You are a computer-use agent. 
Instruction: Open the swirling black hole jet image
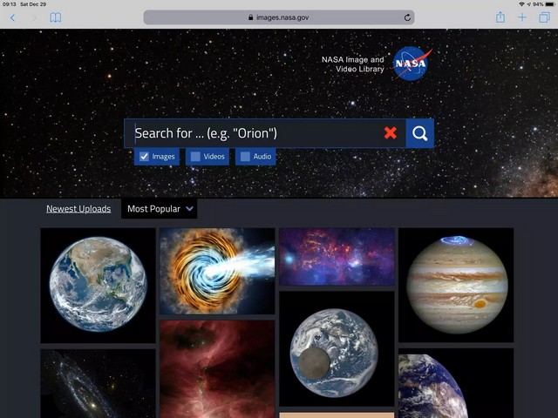(x=217, y=271)
